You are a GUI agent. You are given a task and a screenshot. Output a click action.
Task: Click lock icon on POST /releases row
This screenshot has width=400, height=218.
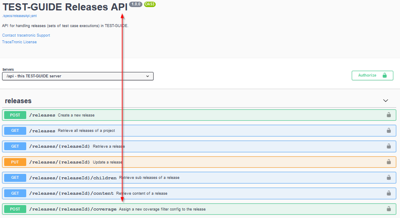(388, 115)
